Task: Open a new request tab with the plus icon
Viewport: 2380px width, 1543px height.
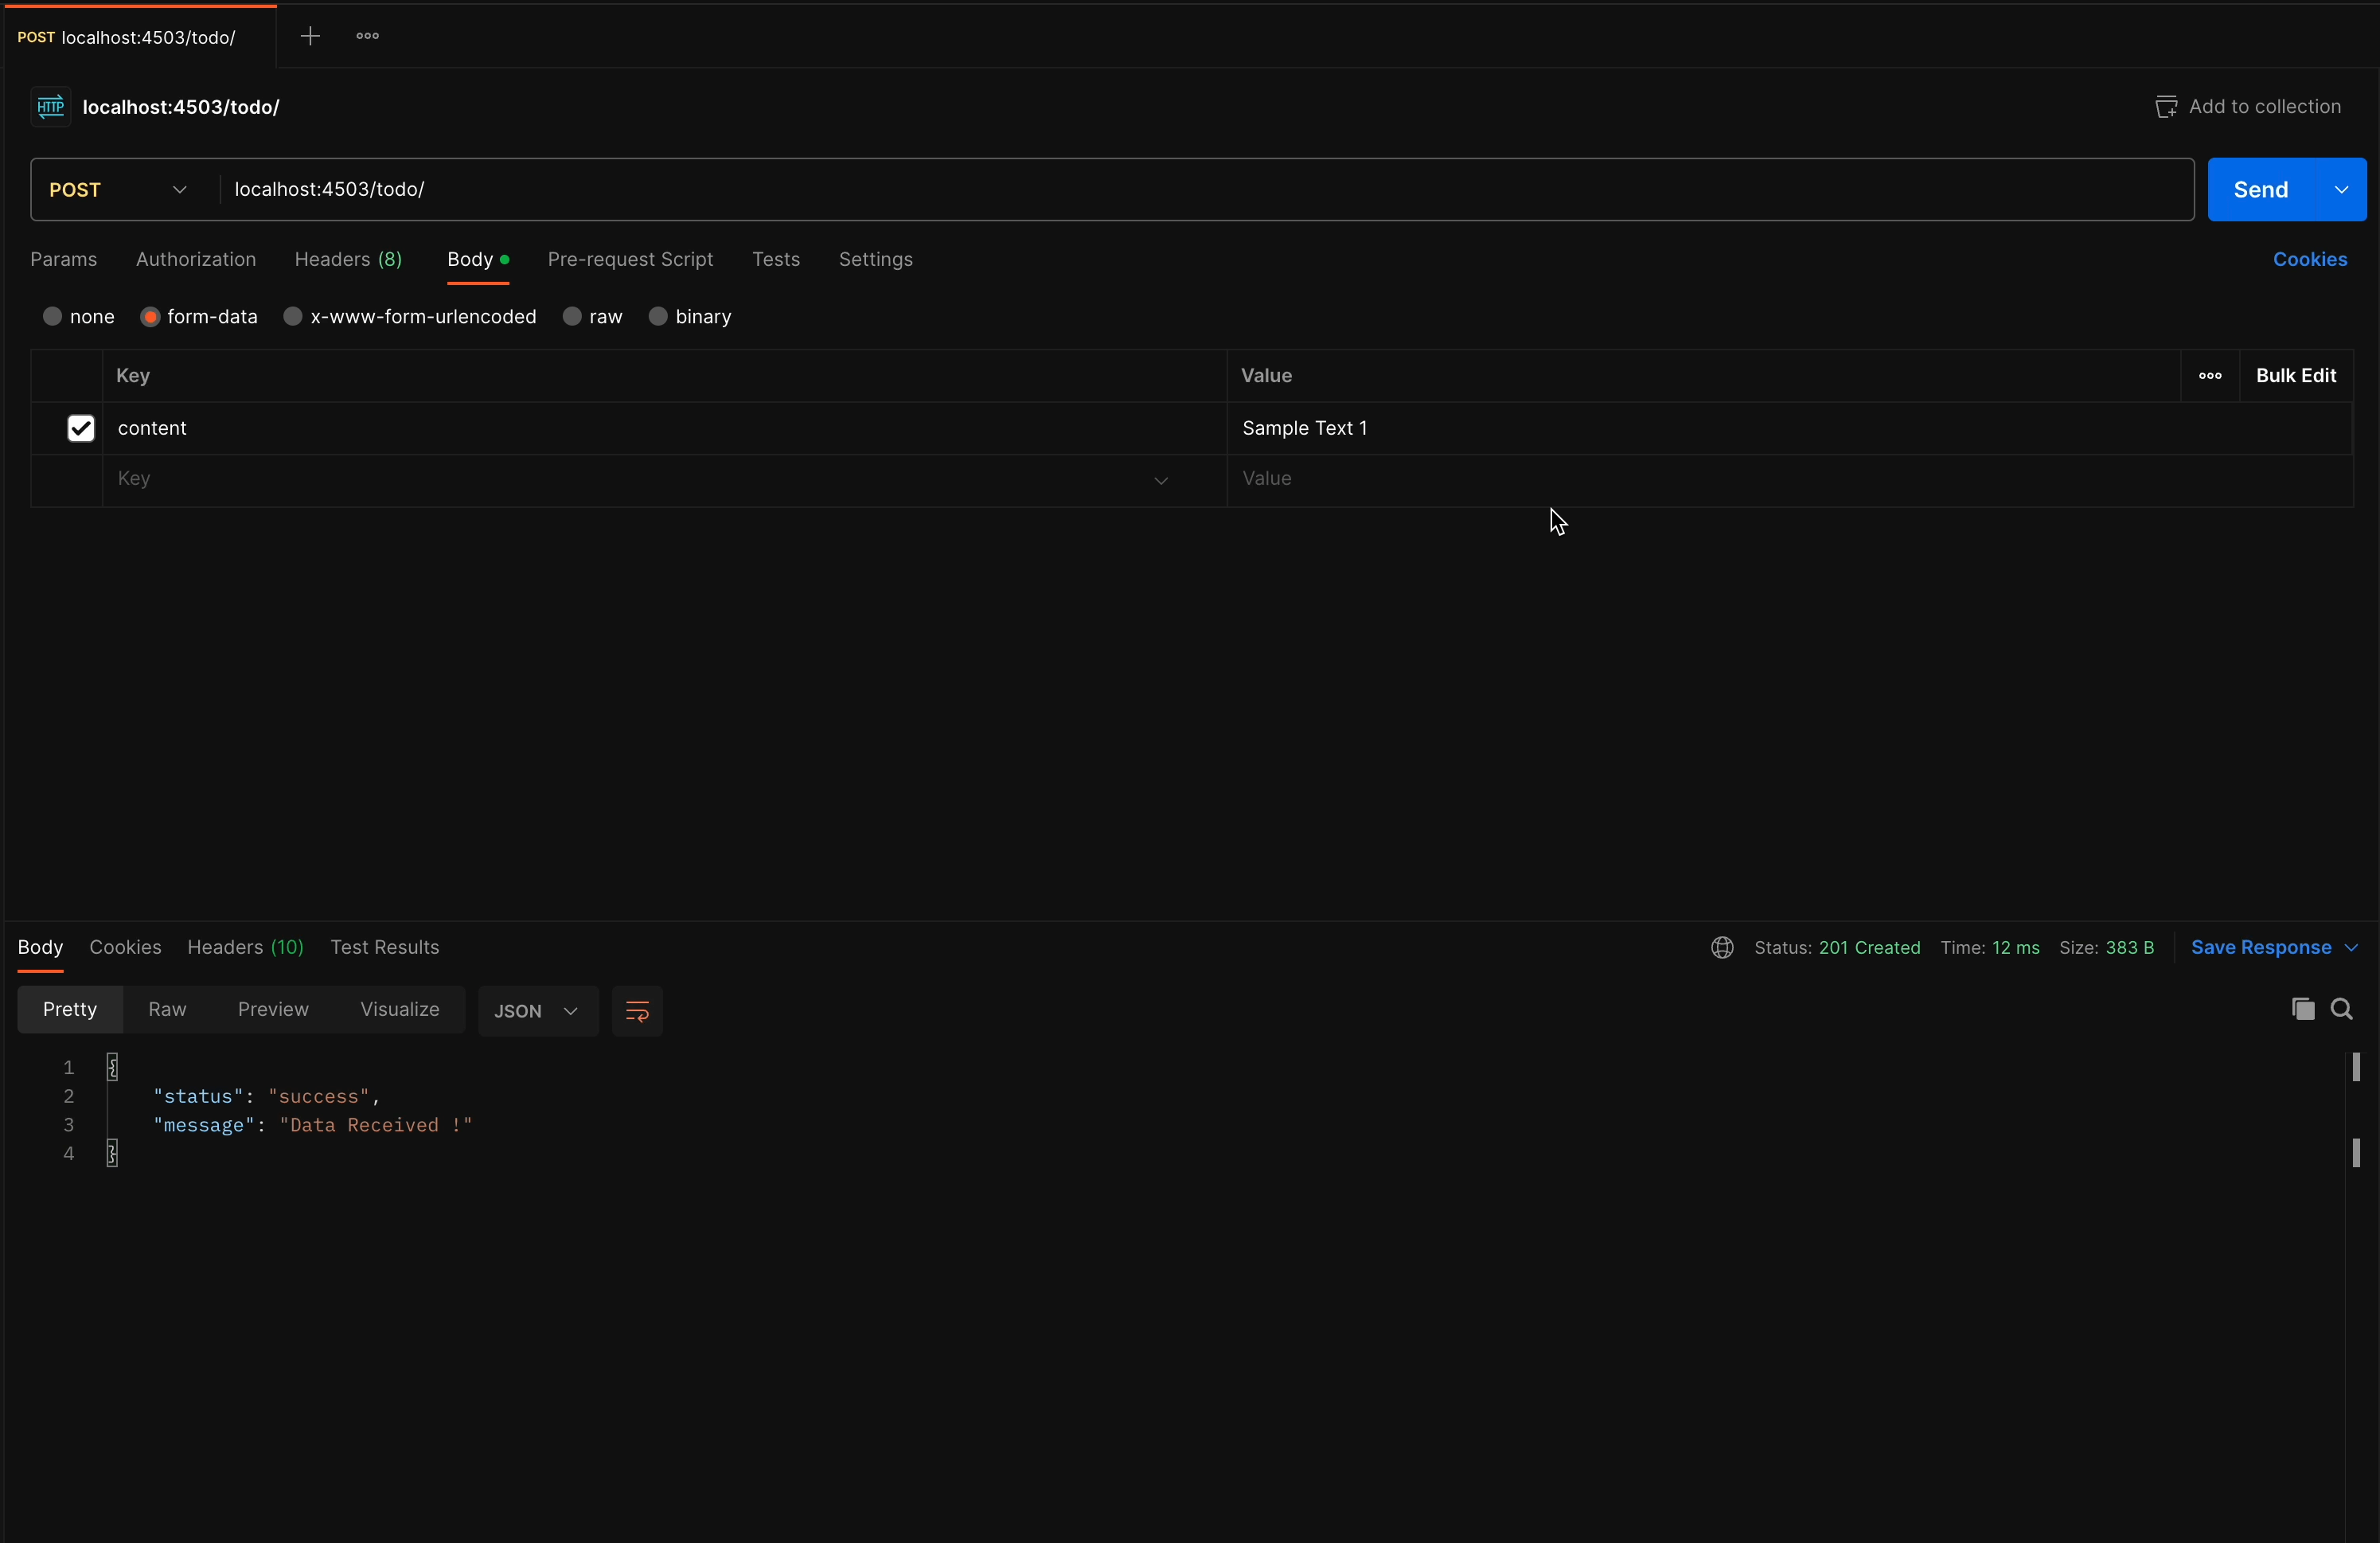Action: [311, 36]
